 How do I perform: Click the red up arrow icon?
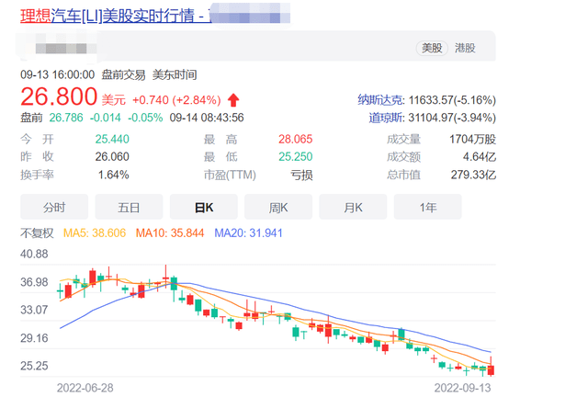233,100
